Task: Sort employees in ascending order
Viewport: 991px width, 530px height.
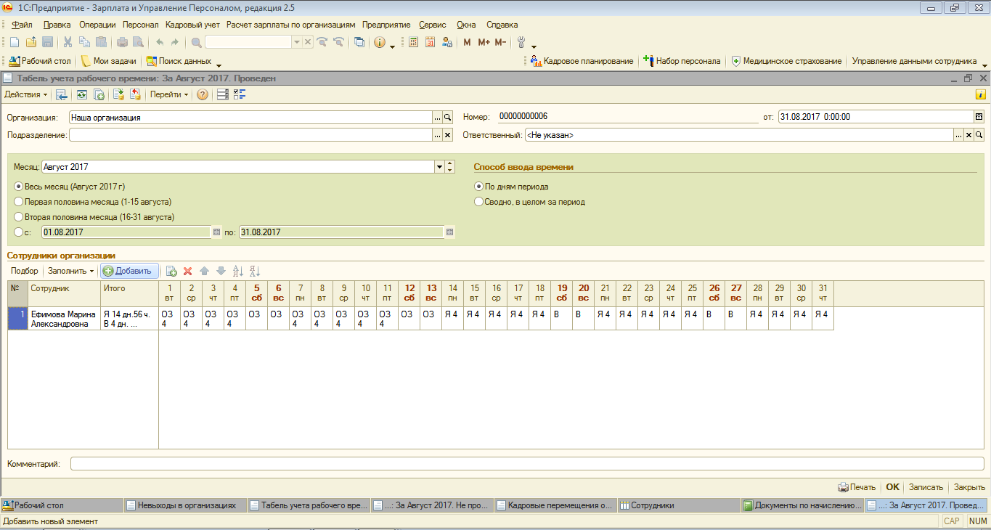Action: point(237,271)
